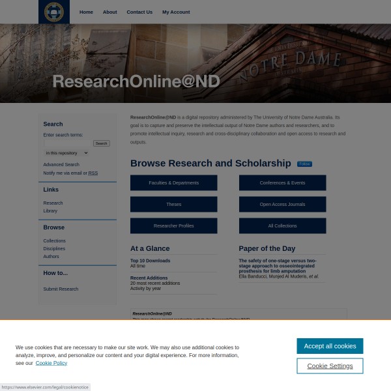The width and height of the screenshot is (391, 391).
Task: Open the Theses collection button
Action: [x=173, y=205]
